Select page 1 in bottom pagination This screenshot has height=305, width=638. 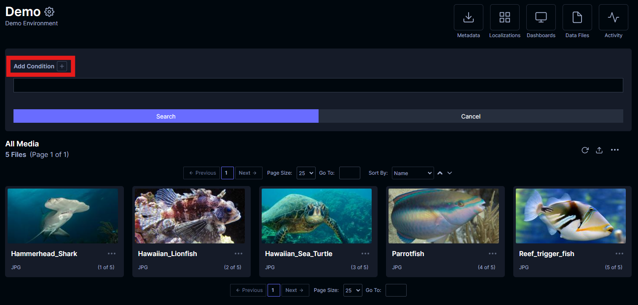(274, 290)
